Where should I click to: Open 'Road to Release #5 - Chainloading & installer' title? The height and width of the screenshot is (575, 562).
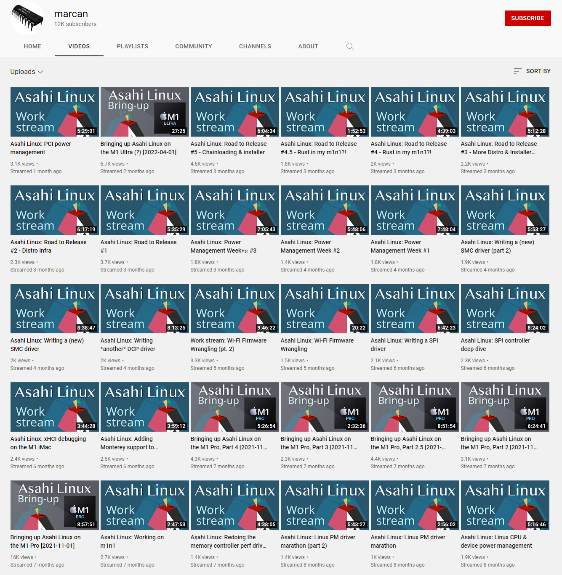pyautogui.click(x=229, y=148)
